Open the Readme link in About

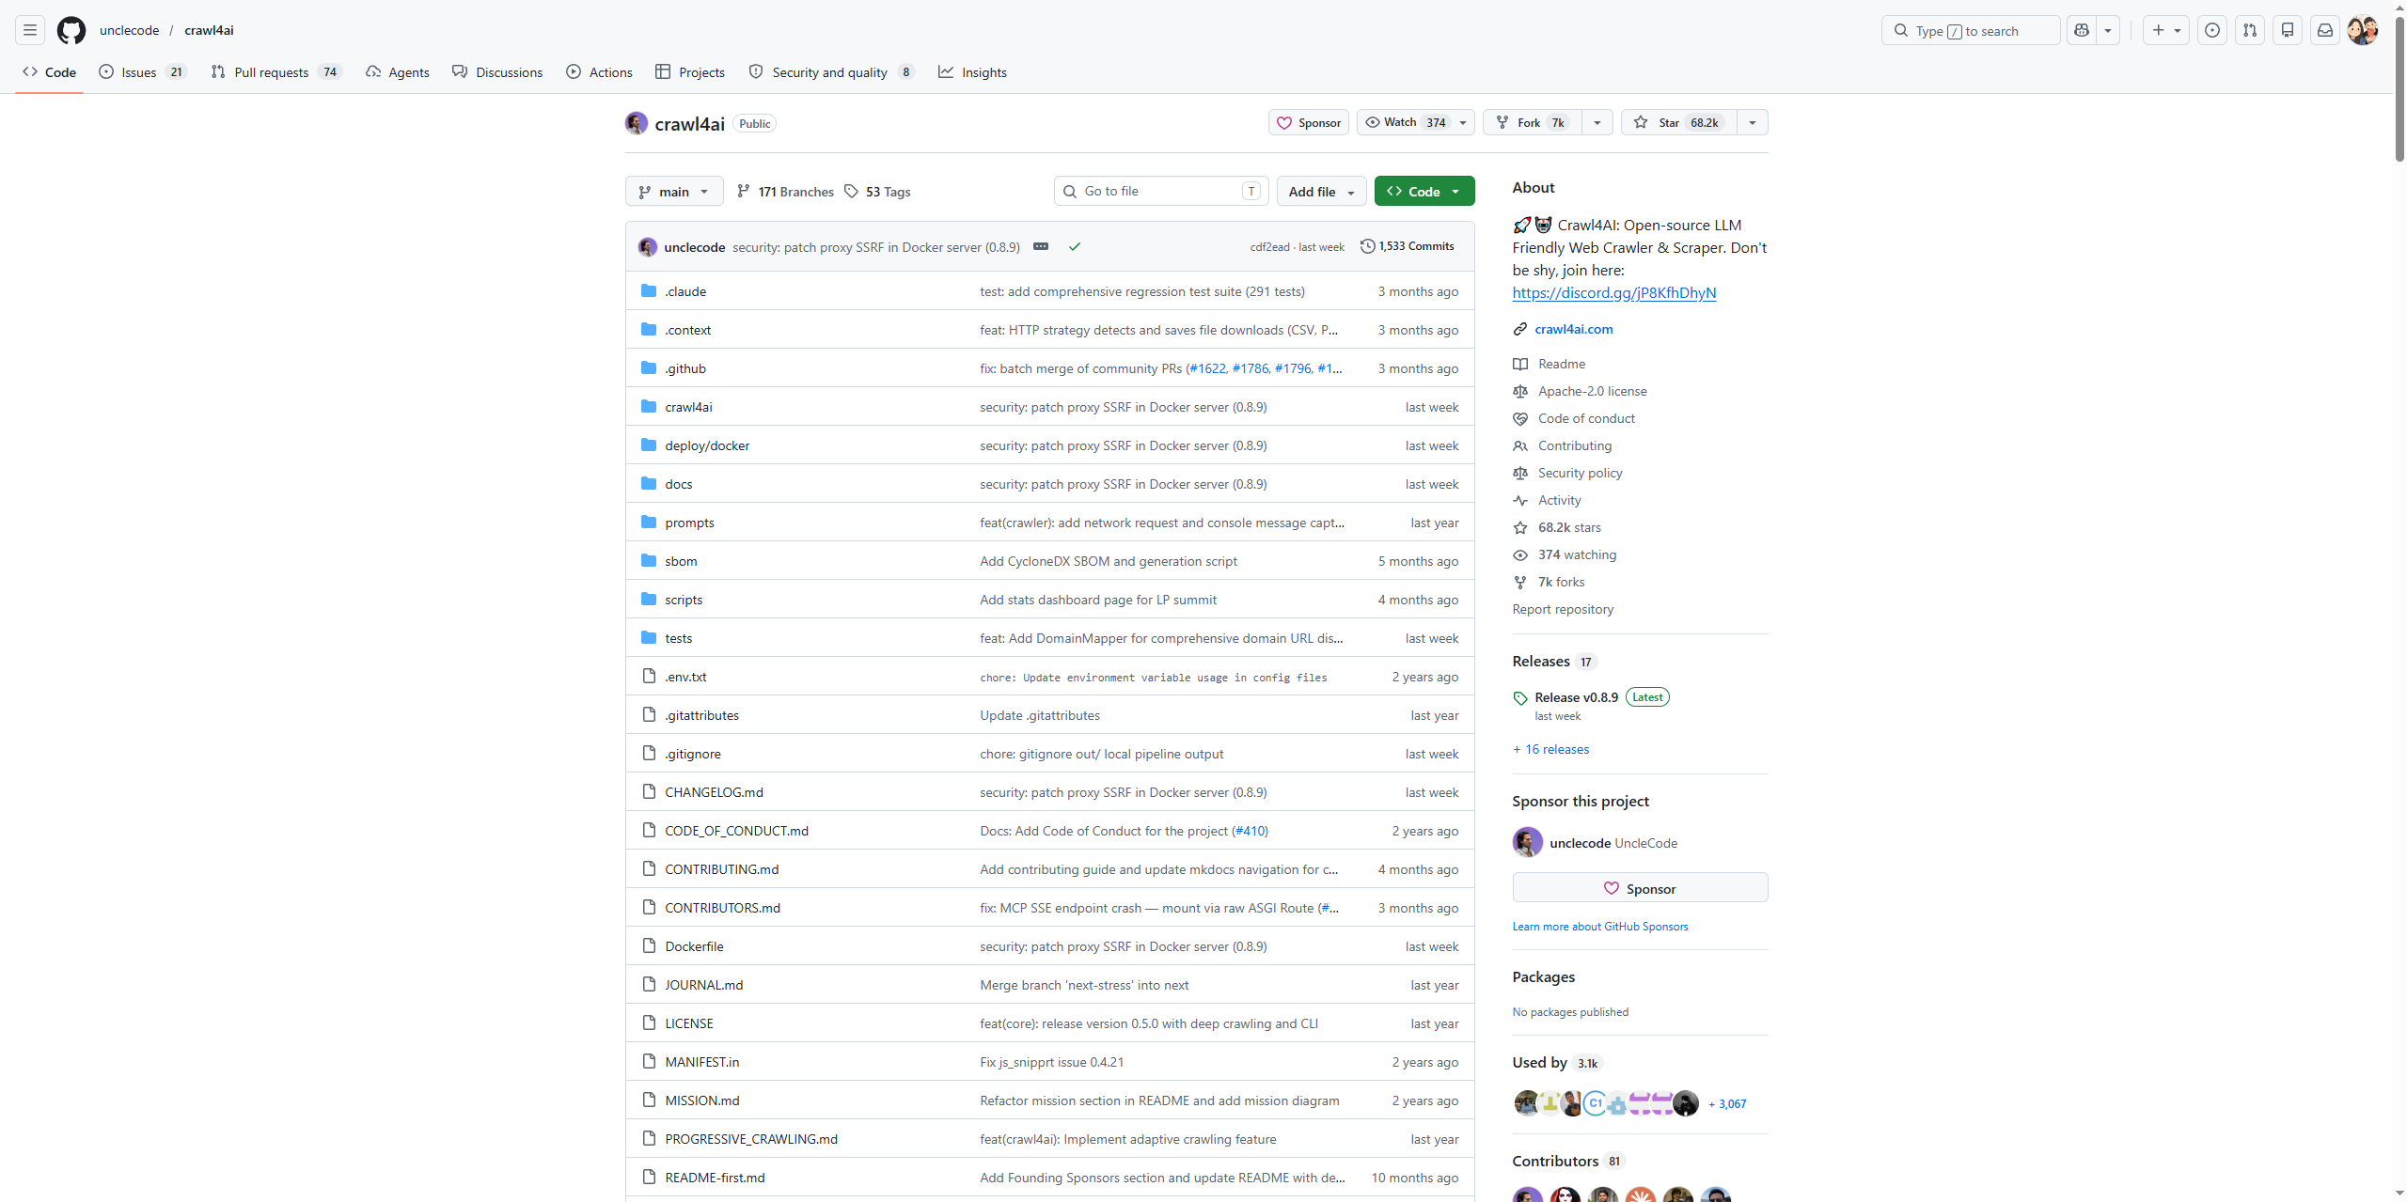pyautogui.click(x=1562, y=364)
